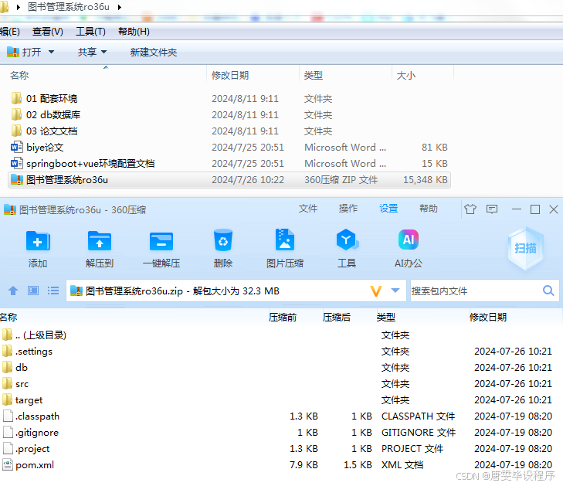563x486 pixels.
Task: Go up one level with the up arrow
Action: coord(13,291)
